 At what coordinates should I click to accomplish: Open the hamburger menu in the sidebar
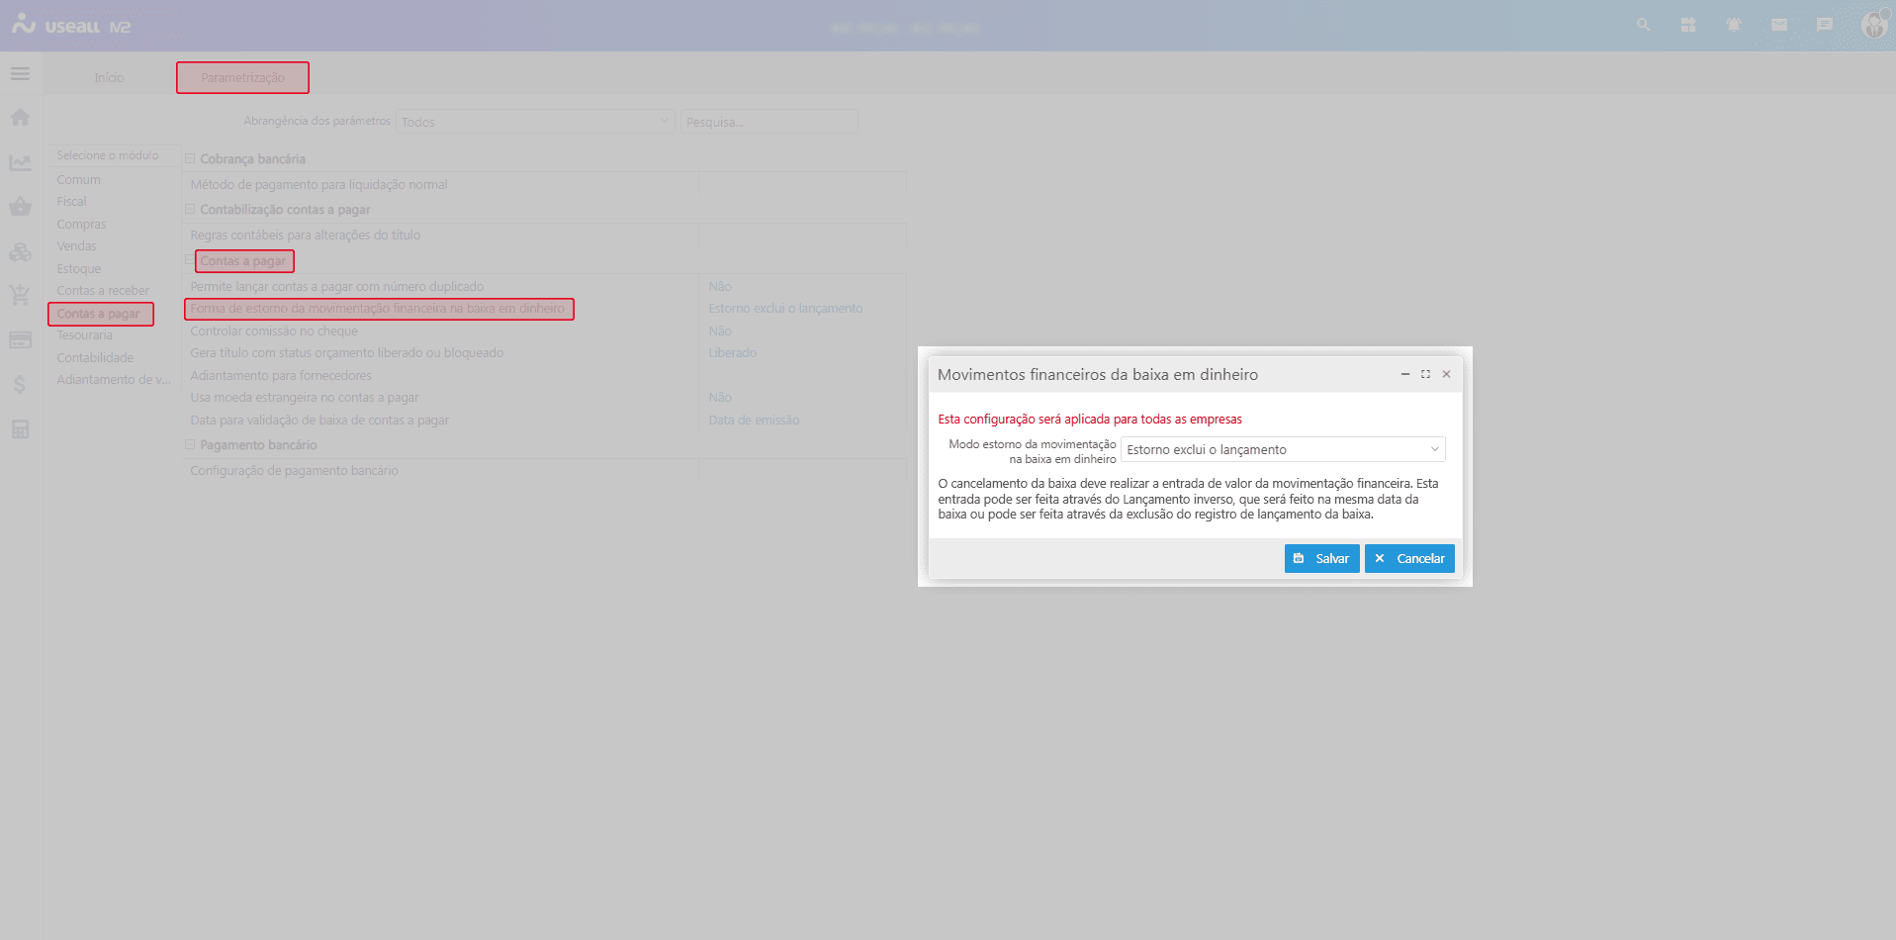point(20,74)
